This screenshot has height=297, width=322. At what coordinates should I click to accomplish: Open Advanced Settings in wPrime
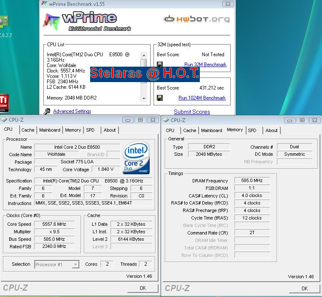72,111
